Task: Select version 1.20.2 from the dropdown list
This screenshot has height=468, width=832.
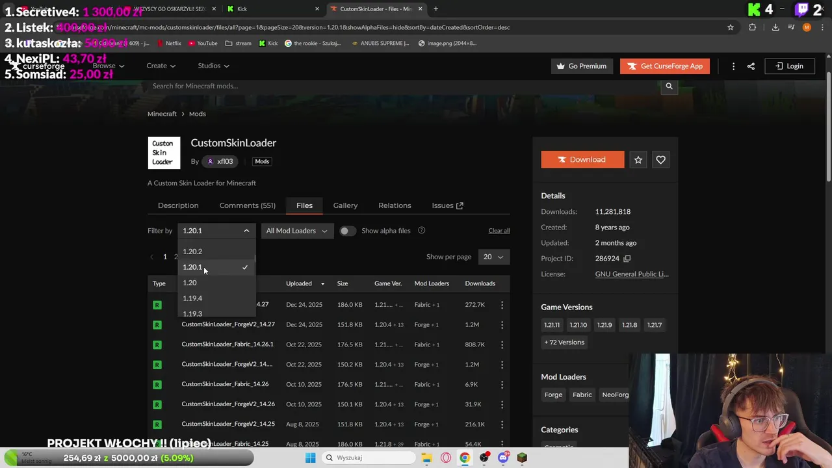Action: pos(216,252)
